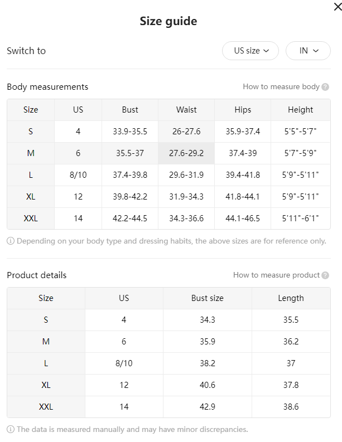Open the IN unit dropdown
This screenshot has height=442, width=342.
point(308,51)
